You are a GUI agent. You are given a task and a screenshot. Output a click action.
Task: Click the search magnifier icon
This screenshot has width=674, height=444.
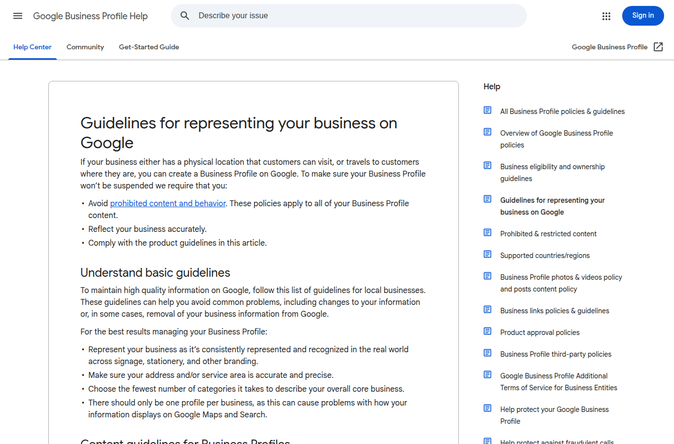click(185, 16)
